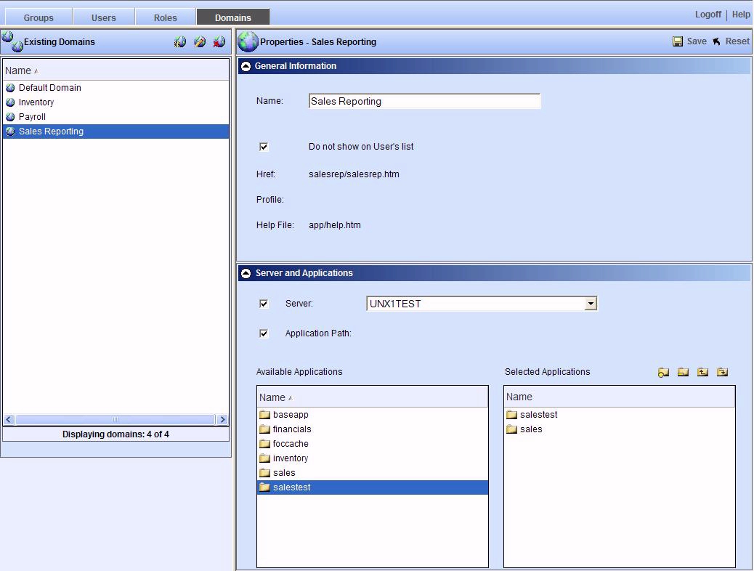Viewport: 754px width, 571px height.
Task: Collapse the Server and Applications section
Action: pos(246,273)
